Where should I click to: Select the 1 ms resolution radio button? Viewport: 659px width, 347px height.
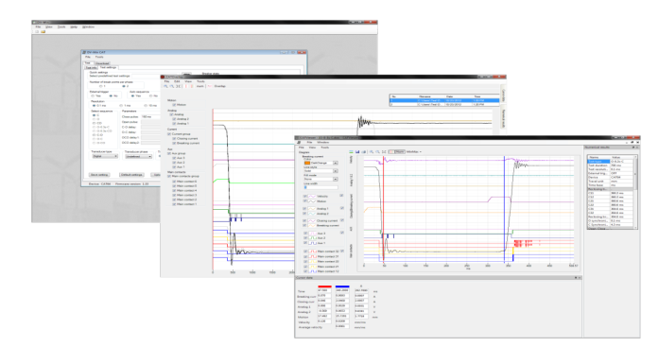(121, 106)
